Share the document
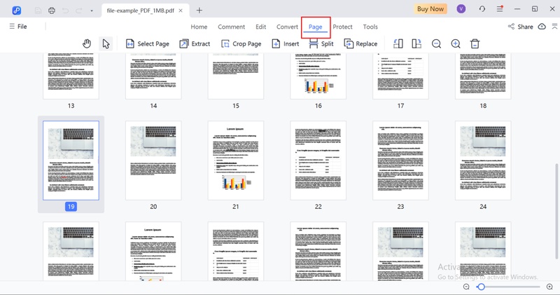 521,27
